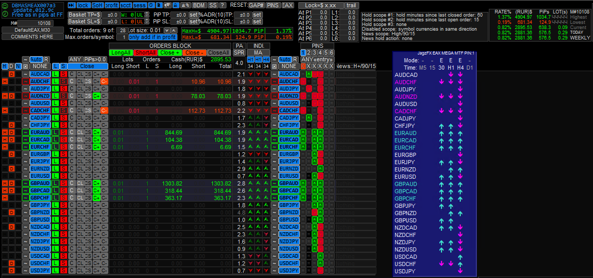
Task: Click the COMMENTS HERE field
Action: point(32,36)
